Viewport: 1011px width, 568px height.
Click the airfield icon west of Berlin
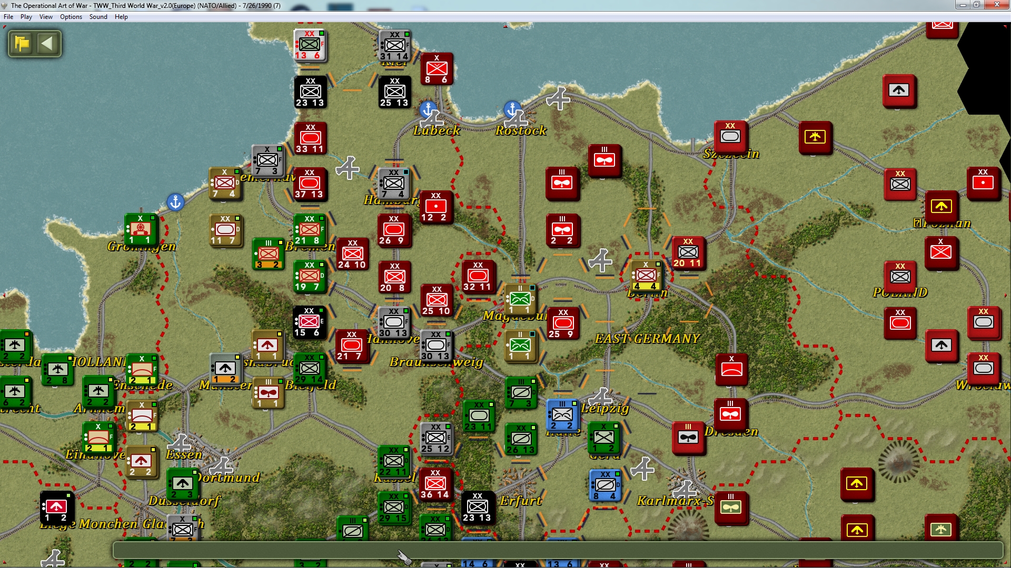click(x=600, y=260)
